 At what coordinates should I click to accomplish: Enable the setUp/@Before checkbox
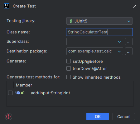pyautogui.click(x=69, y=61)
